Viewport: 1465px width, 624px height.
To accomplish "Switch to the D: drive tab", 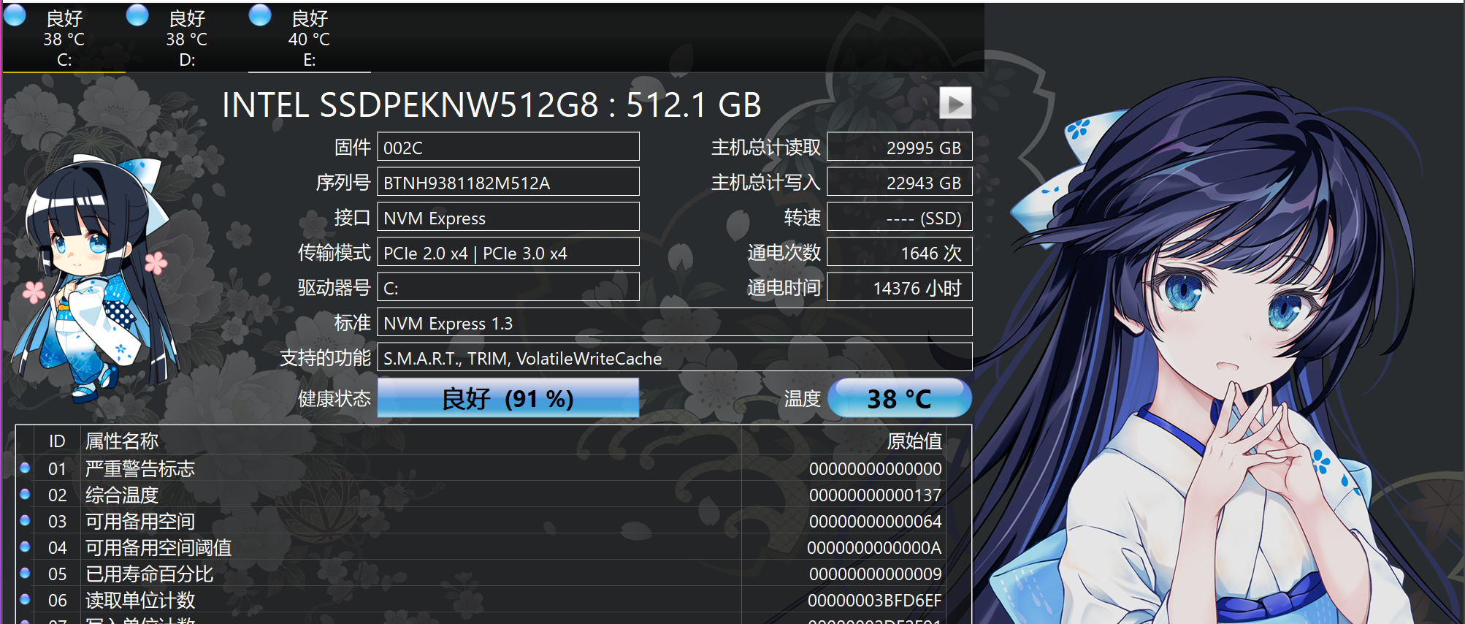I will point(187,39).
